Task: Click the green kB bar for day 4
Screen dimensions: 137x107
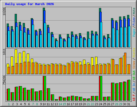Action: click(21, 93)
